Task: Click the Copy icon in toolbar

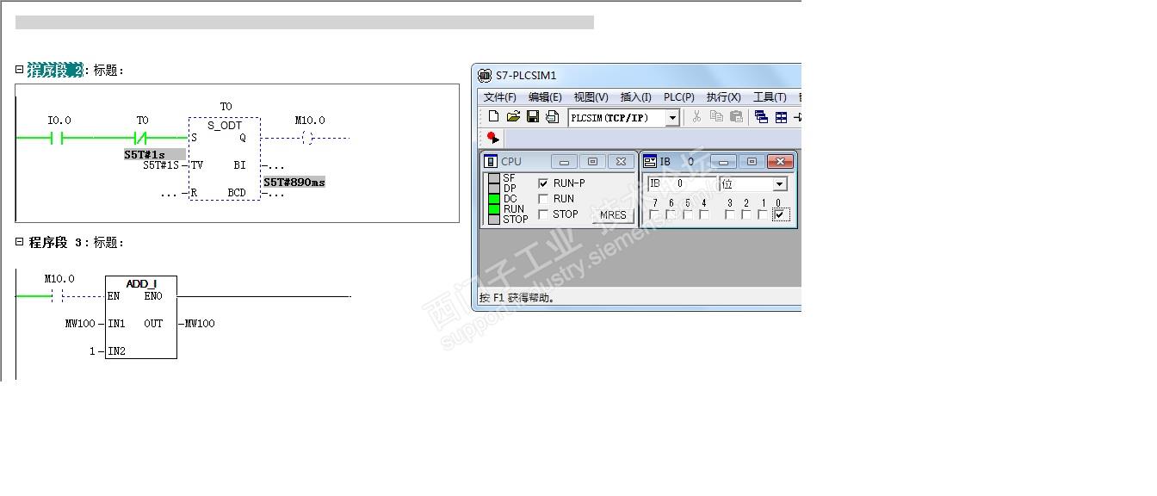Action: (x=716, y=116)
